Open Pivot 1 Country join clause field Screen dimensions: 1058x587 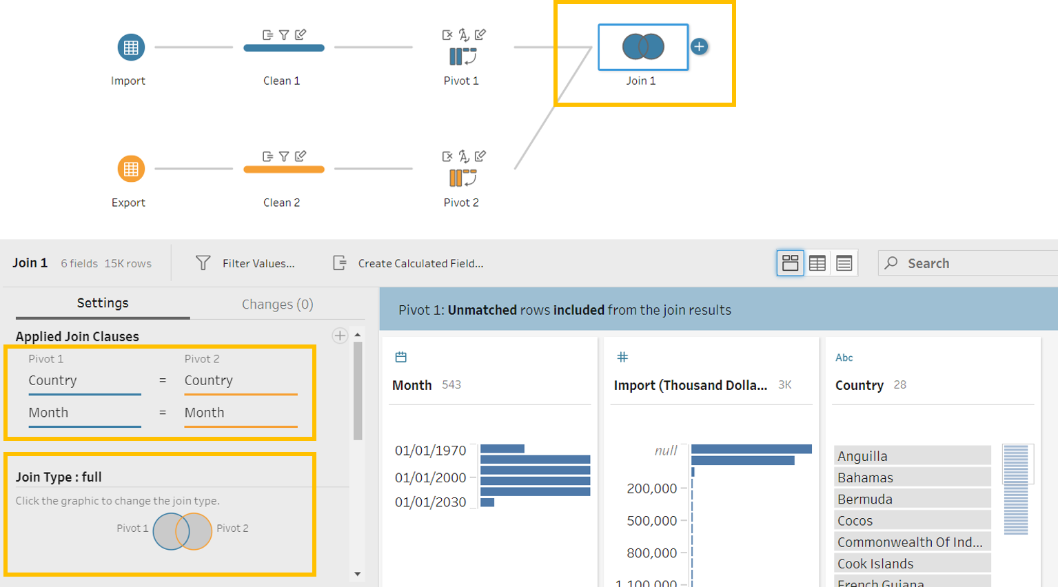coord(84,381)
